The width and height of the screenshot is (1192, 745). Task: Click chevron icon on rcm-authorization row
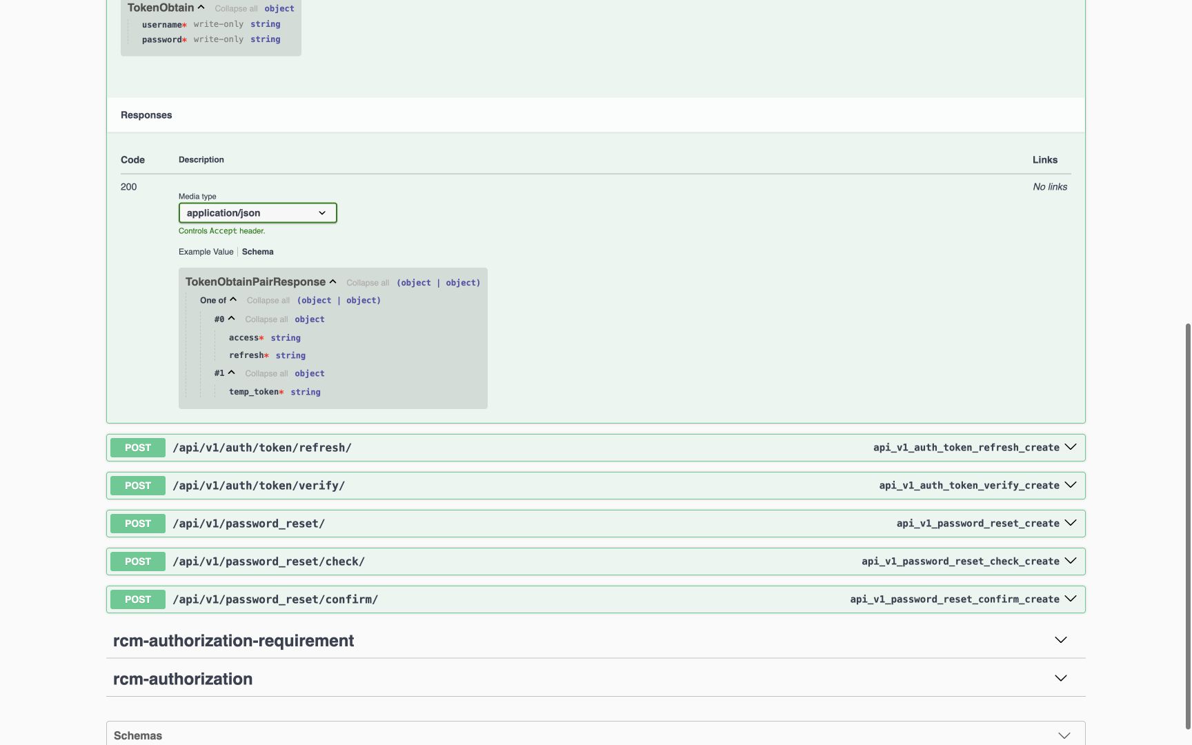[1061, 678]
